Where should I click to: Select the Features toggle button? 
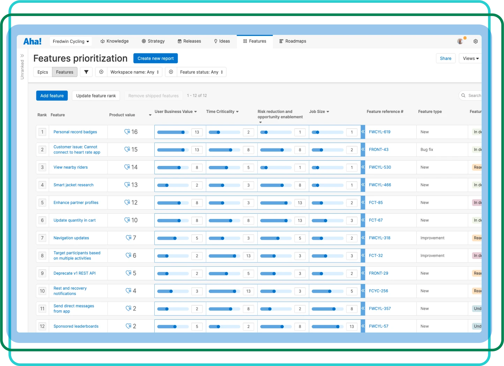tap(65, 72)
